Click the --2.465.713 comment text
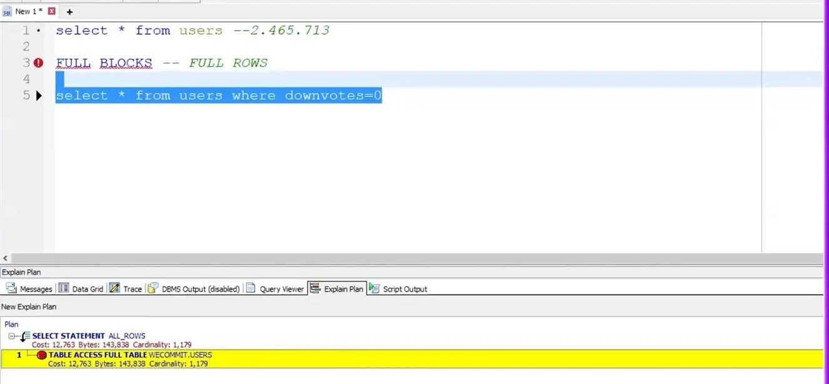The width and height of the screenshot is (829, 384). tap(281, 31)
